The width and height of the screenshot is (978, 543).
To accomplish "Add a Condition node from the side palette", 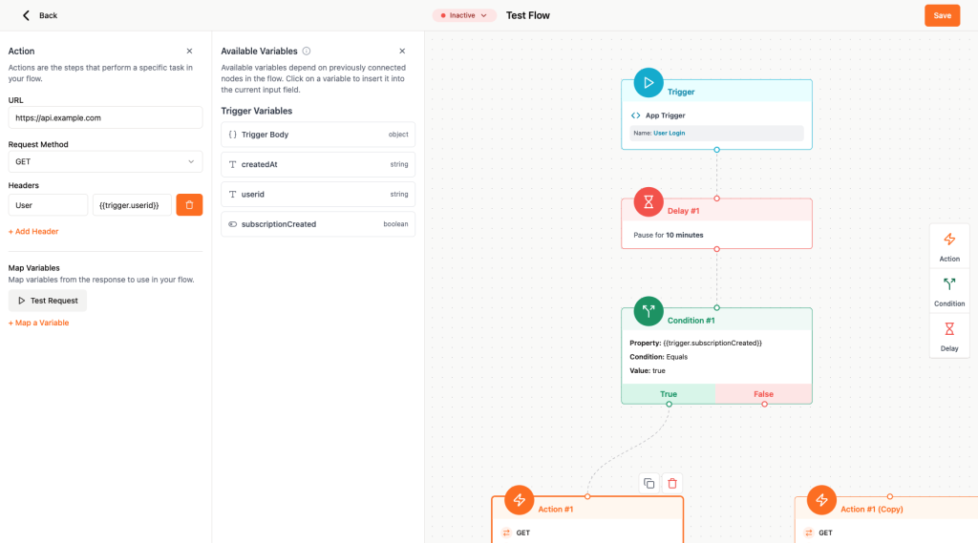I will [x=949, y=290].
